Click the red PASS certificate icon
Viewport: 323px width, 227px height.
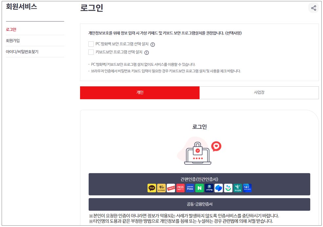click(180, 188)
